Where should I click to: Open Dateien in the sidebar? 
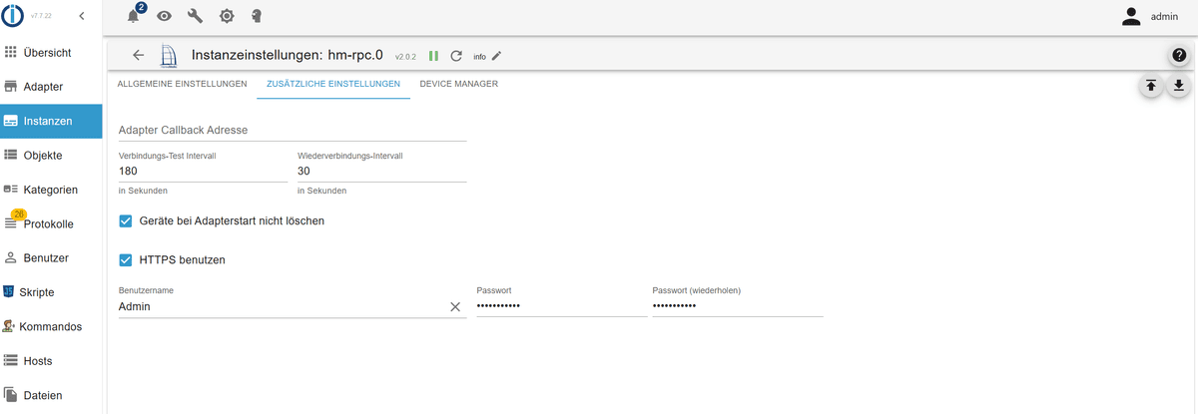pyautogui.click(x=51, y=395)
